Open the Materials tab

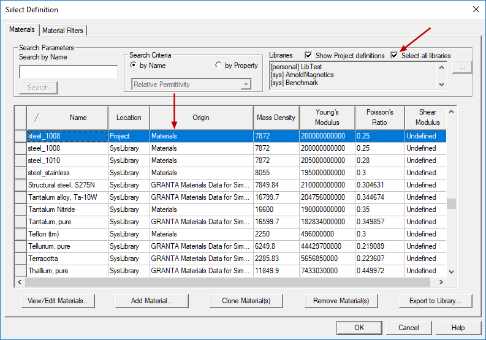[x=22, y=30]
